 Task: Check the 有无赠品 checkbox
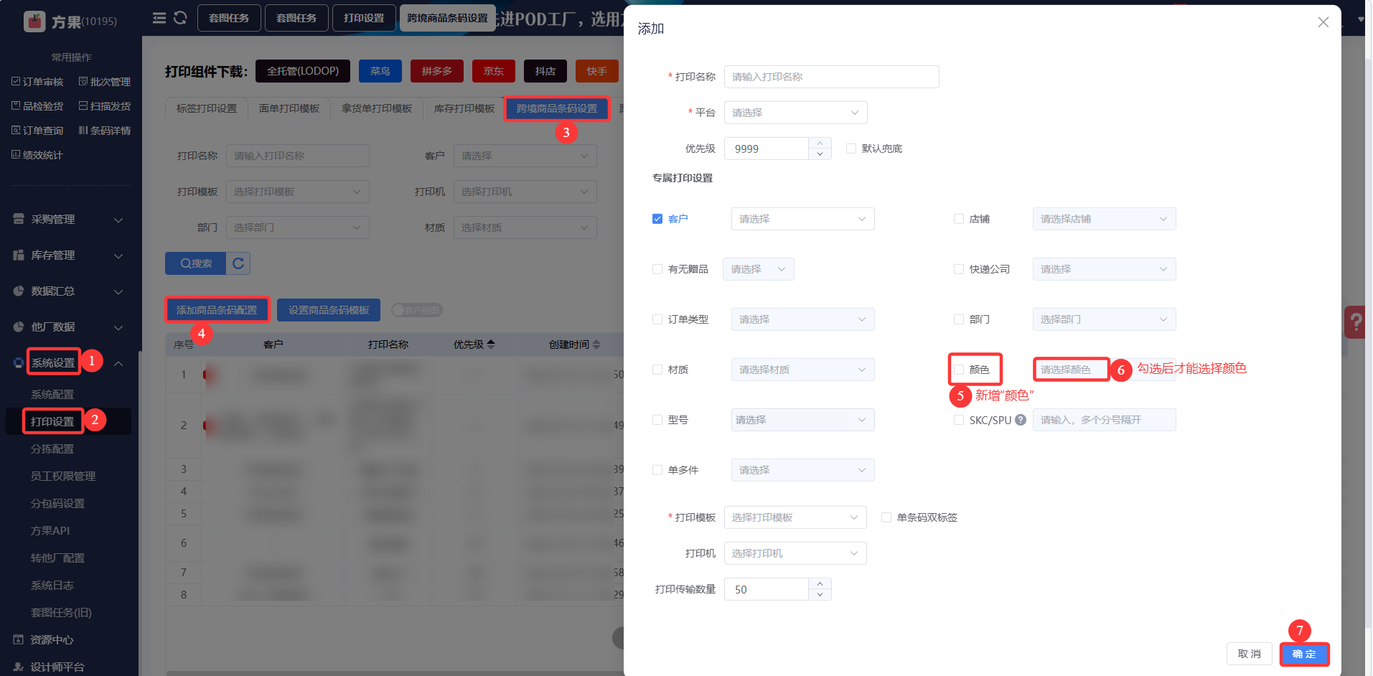(657, 269)
